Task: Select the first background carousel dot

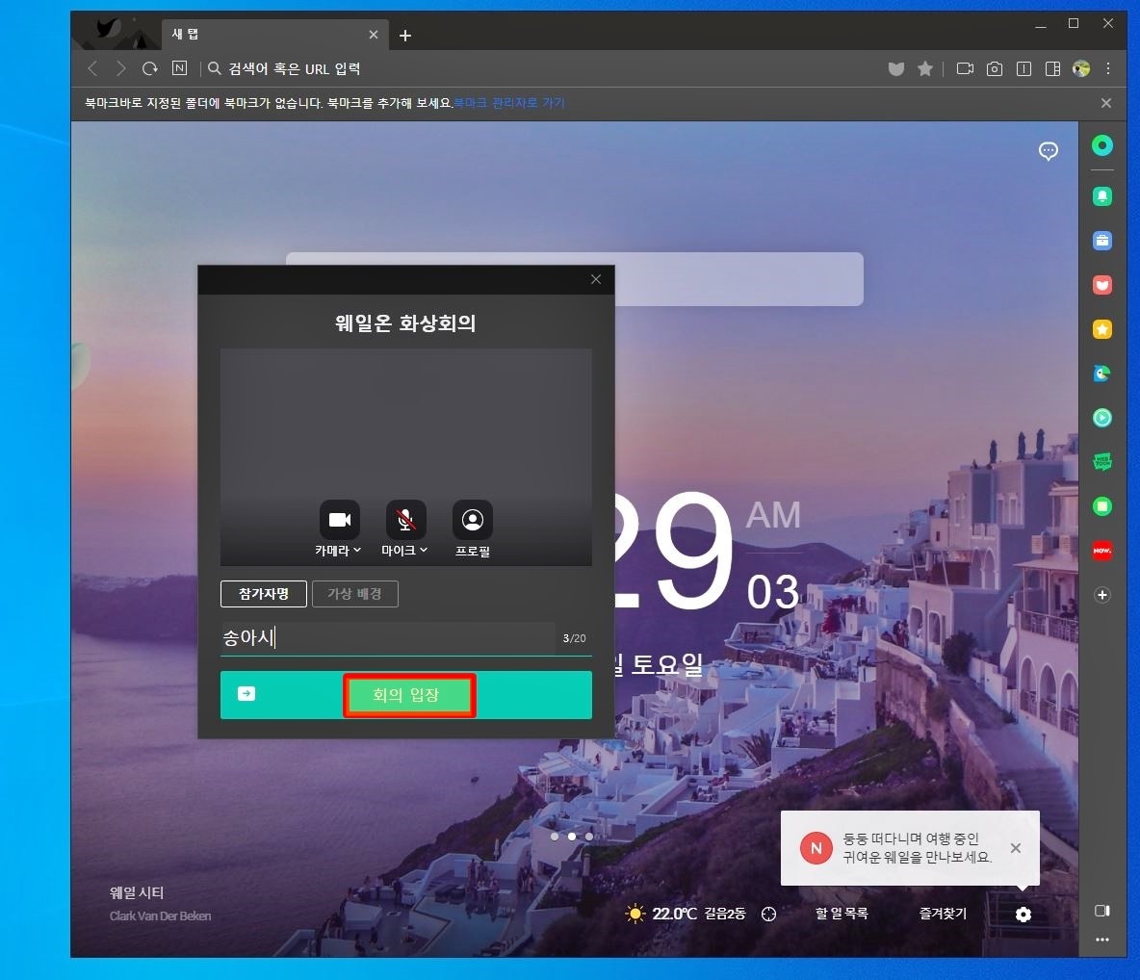Action: [555, 837]
